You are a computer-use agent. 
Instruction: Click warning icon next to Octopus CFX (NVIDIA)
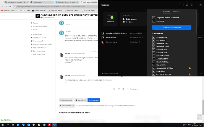click(x=190, y=68)
